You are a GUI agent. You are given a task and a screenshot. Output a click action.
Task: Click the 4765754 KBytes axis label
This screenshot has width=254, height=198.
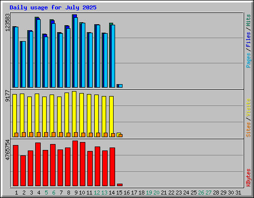tap(7, 149)
